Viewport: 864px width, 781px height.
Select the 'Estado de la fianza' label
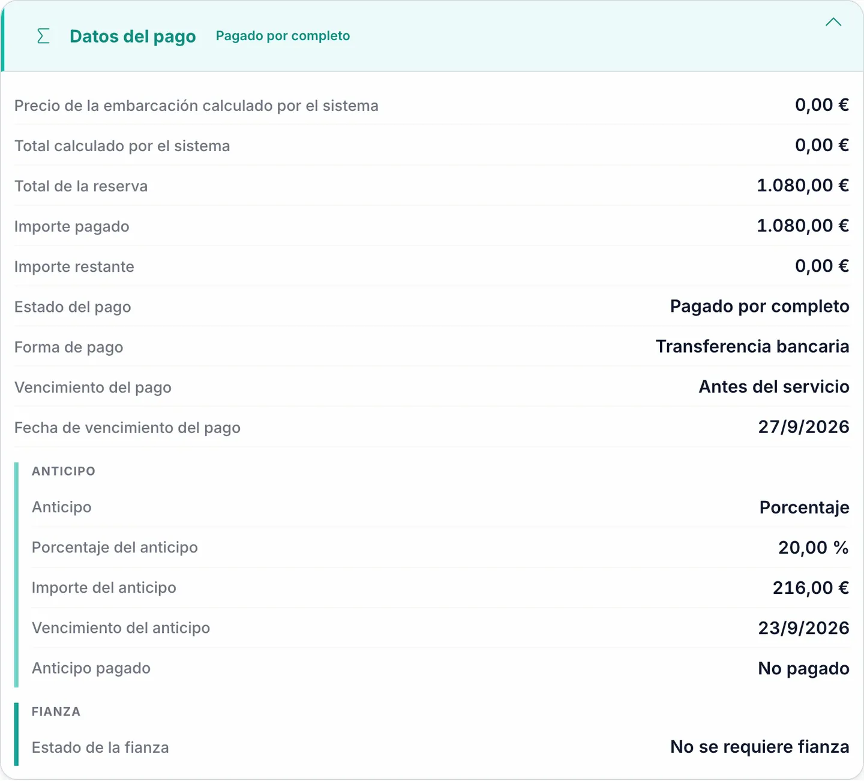pos(100,747)
